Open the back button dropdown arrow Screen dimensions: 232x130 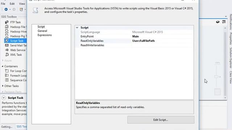tap(10, 9)
